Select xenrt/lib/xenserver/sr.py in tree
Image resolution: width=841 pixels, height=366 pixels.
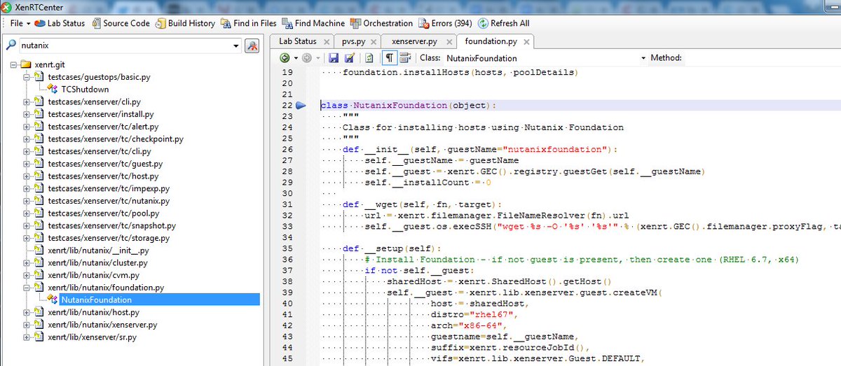coord(92,337)
